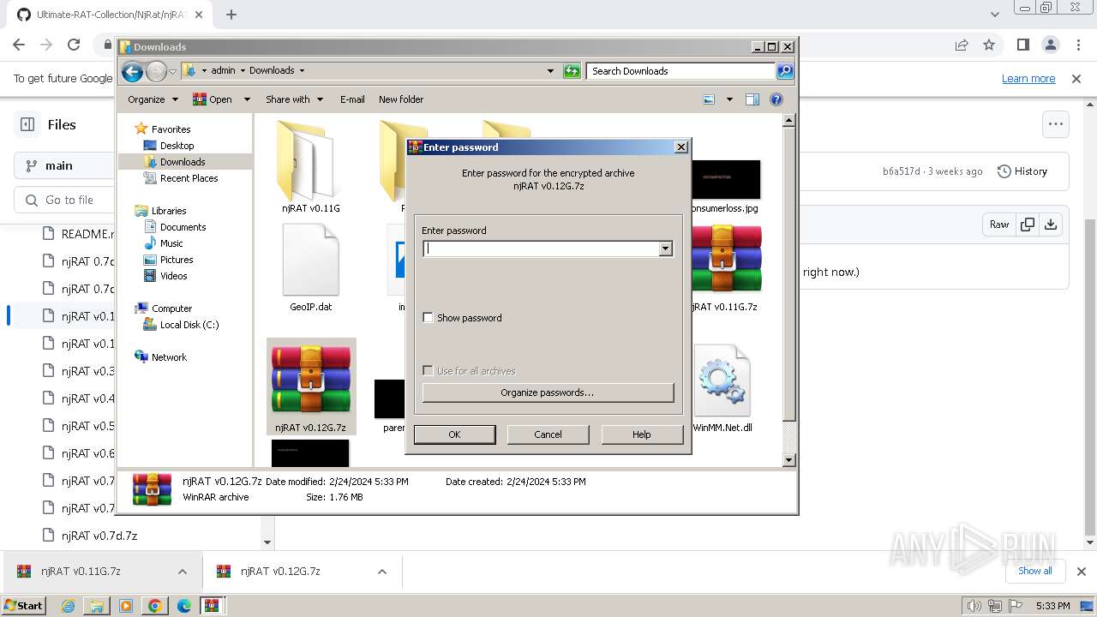Click Chrome bookmark star icon
Viewport: 1097px width, 617px height.
pos(989,45)
